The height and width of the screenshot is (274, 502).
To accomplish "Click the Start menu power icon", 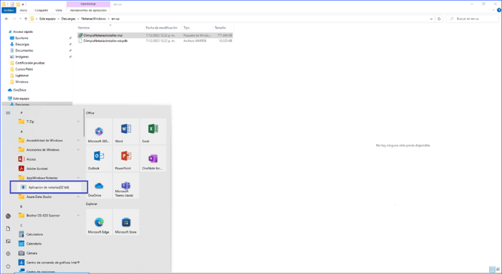I will tap(8, 266).
